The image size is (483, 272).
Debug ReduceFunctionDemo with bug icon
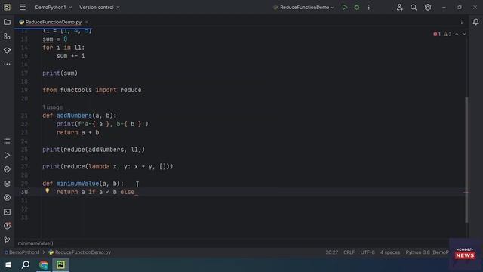point(357,7)
